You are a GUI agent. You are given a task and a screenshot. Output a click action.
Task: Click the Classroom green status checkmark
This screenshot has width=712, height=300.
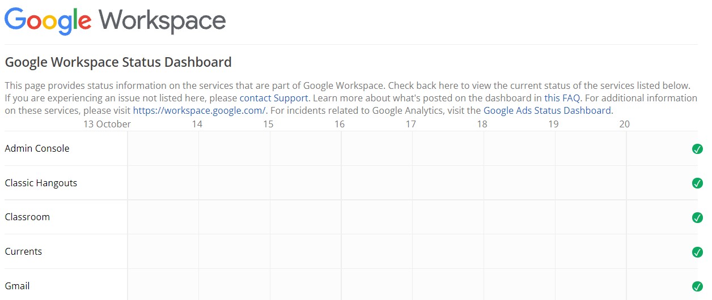[697, 217]
